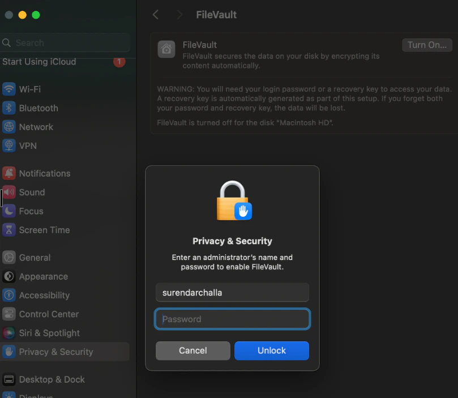Click the Cancel button in dialog

coord(193,350)
